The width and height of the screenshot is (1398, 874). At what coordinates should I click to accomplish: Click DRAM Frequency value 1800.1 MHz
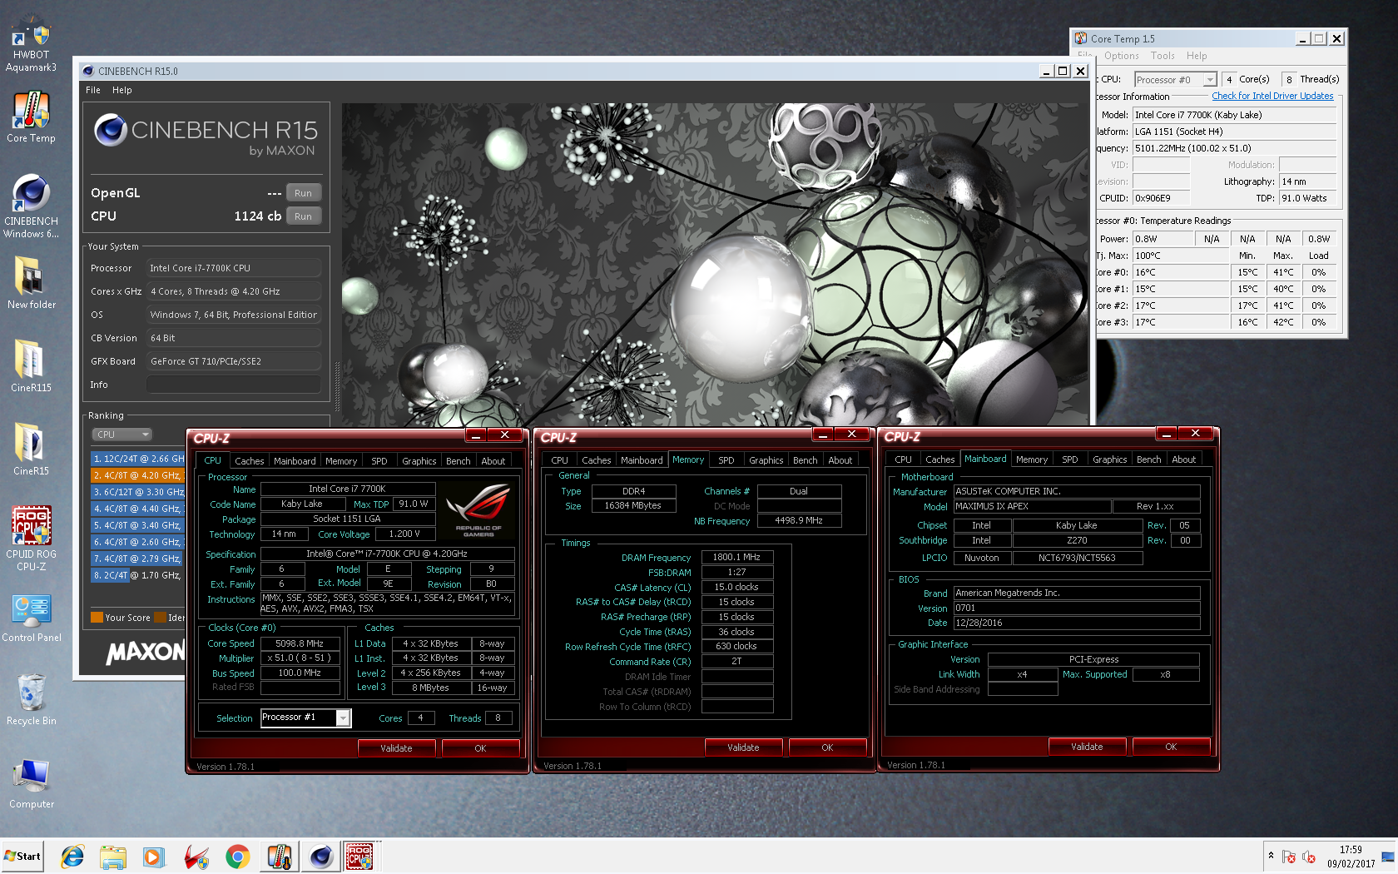tap(736, 558)
